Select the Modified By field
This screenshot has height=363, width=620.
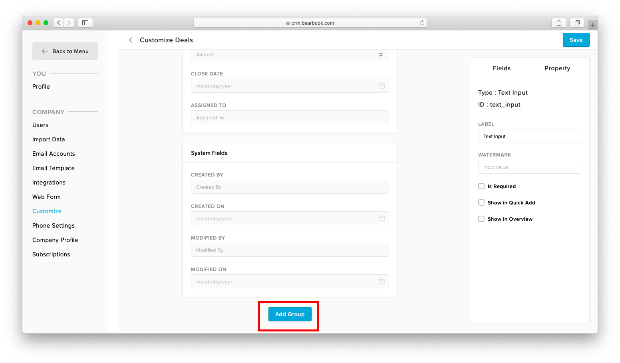click(290, 250)
